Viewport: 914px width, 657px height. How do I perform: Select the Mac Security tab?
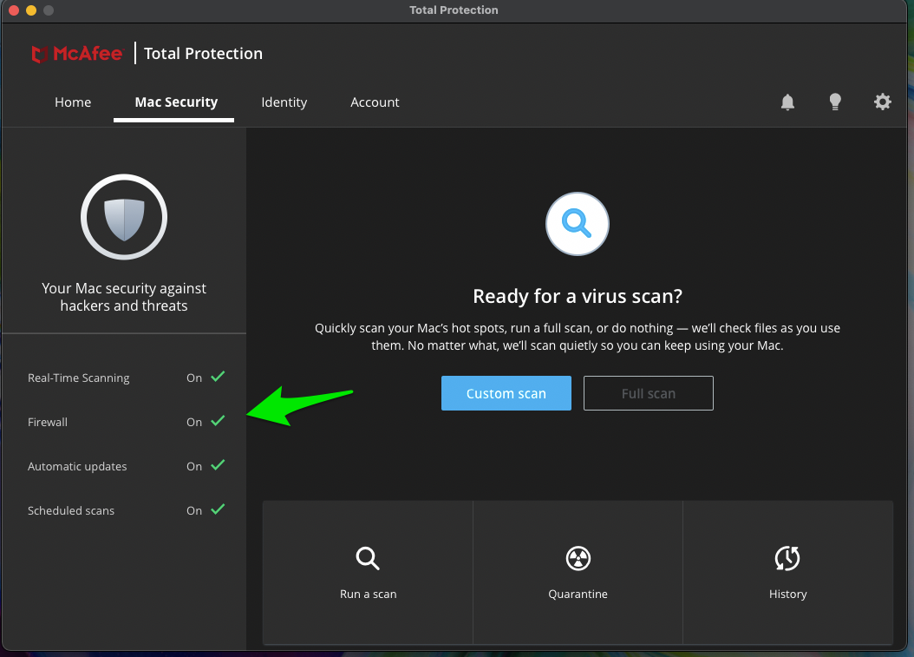pos(176,102)
